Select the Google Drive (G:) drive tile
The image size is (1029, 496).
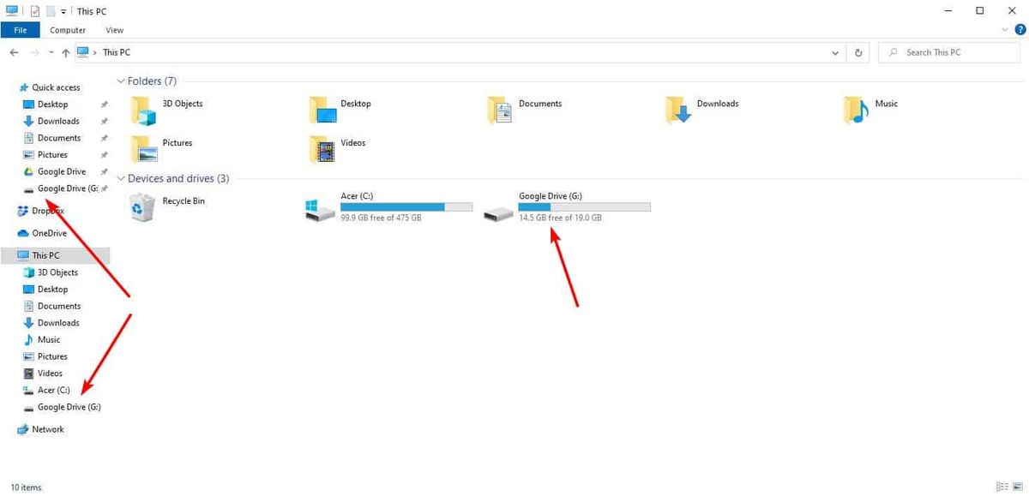(x=567, y=207)
